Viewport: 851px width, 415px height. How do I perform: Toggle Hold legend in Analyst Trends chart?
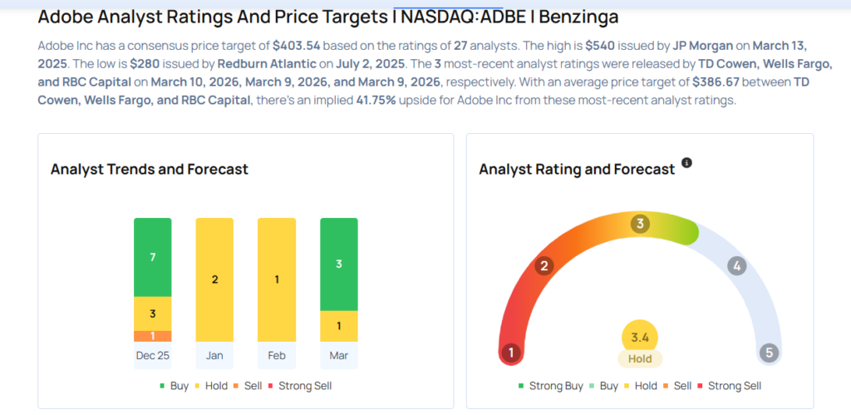pos(209,386)
